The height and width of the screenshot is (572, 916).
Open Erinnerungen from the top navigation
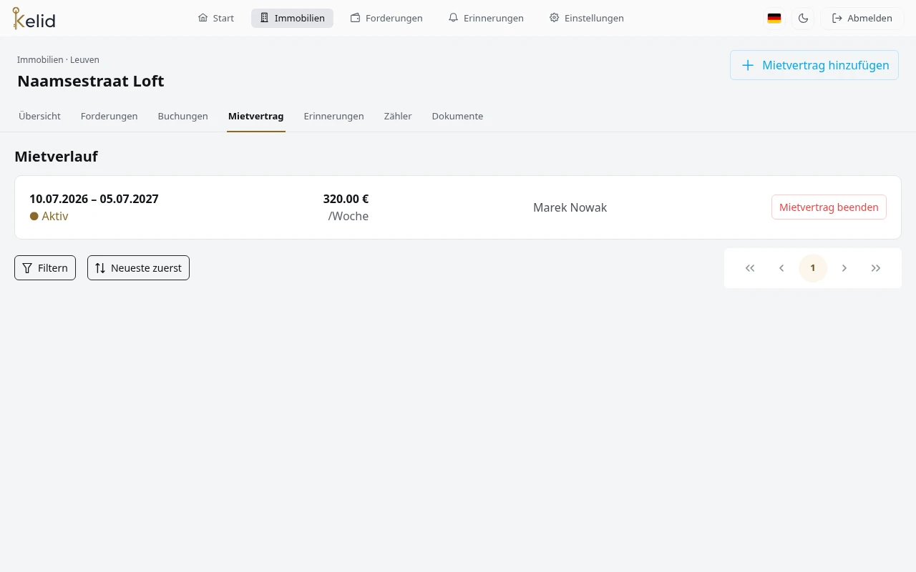click(486, 19)
